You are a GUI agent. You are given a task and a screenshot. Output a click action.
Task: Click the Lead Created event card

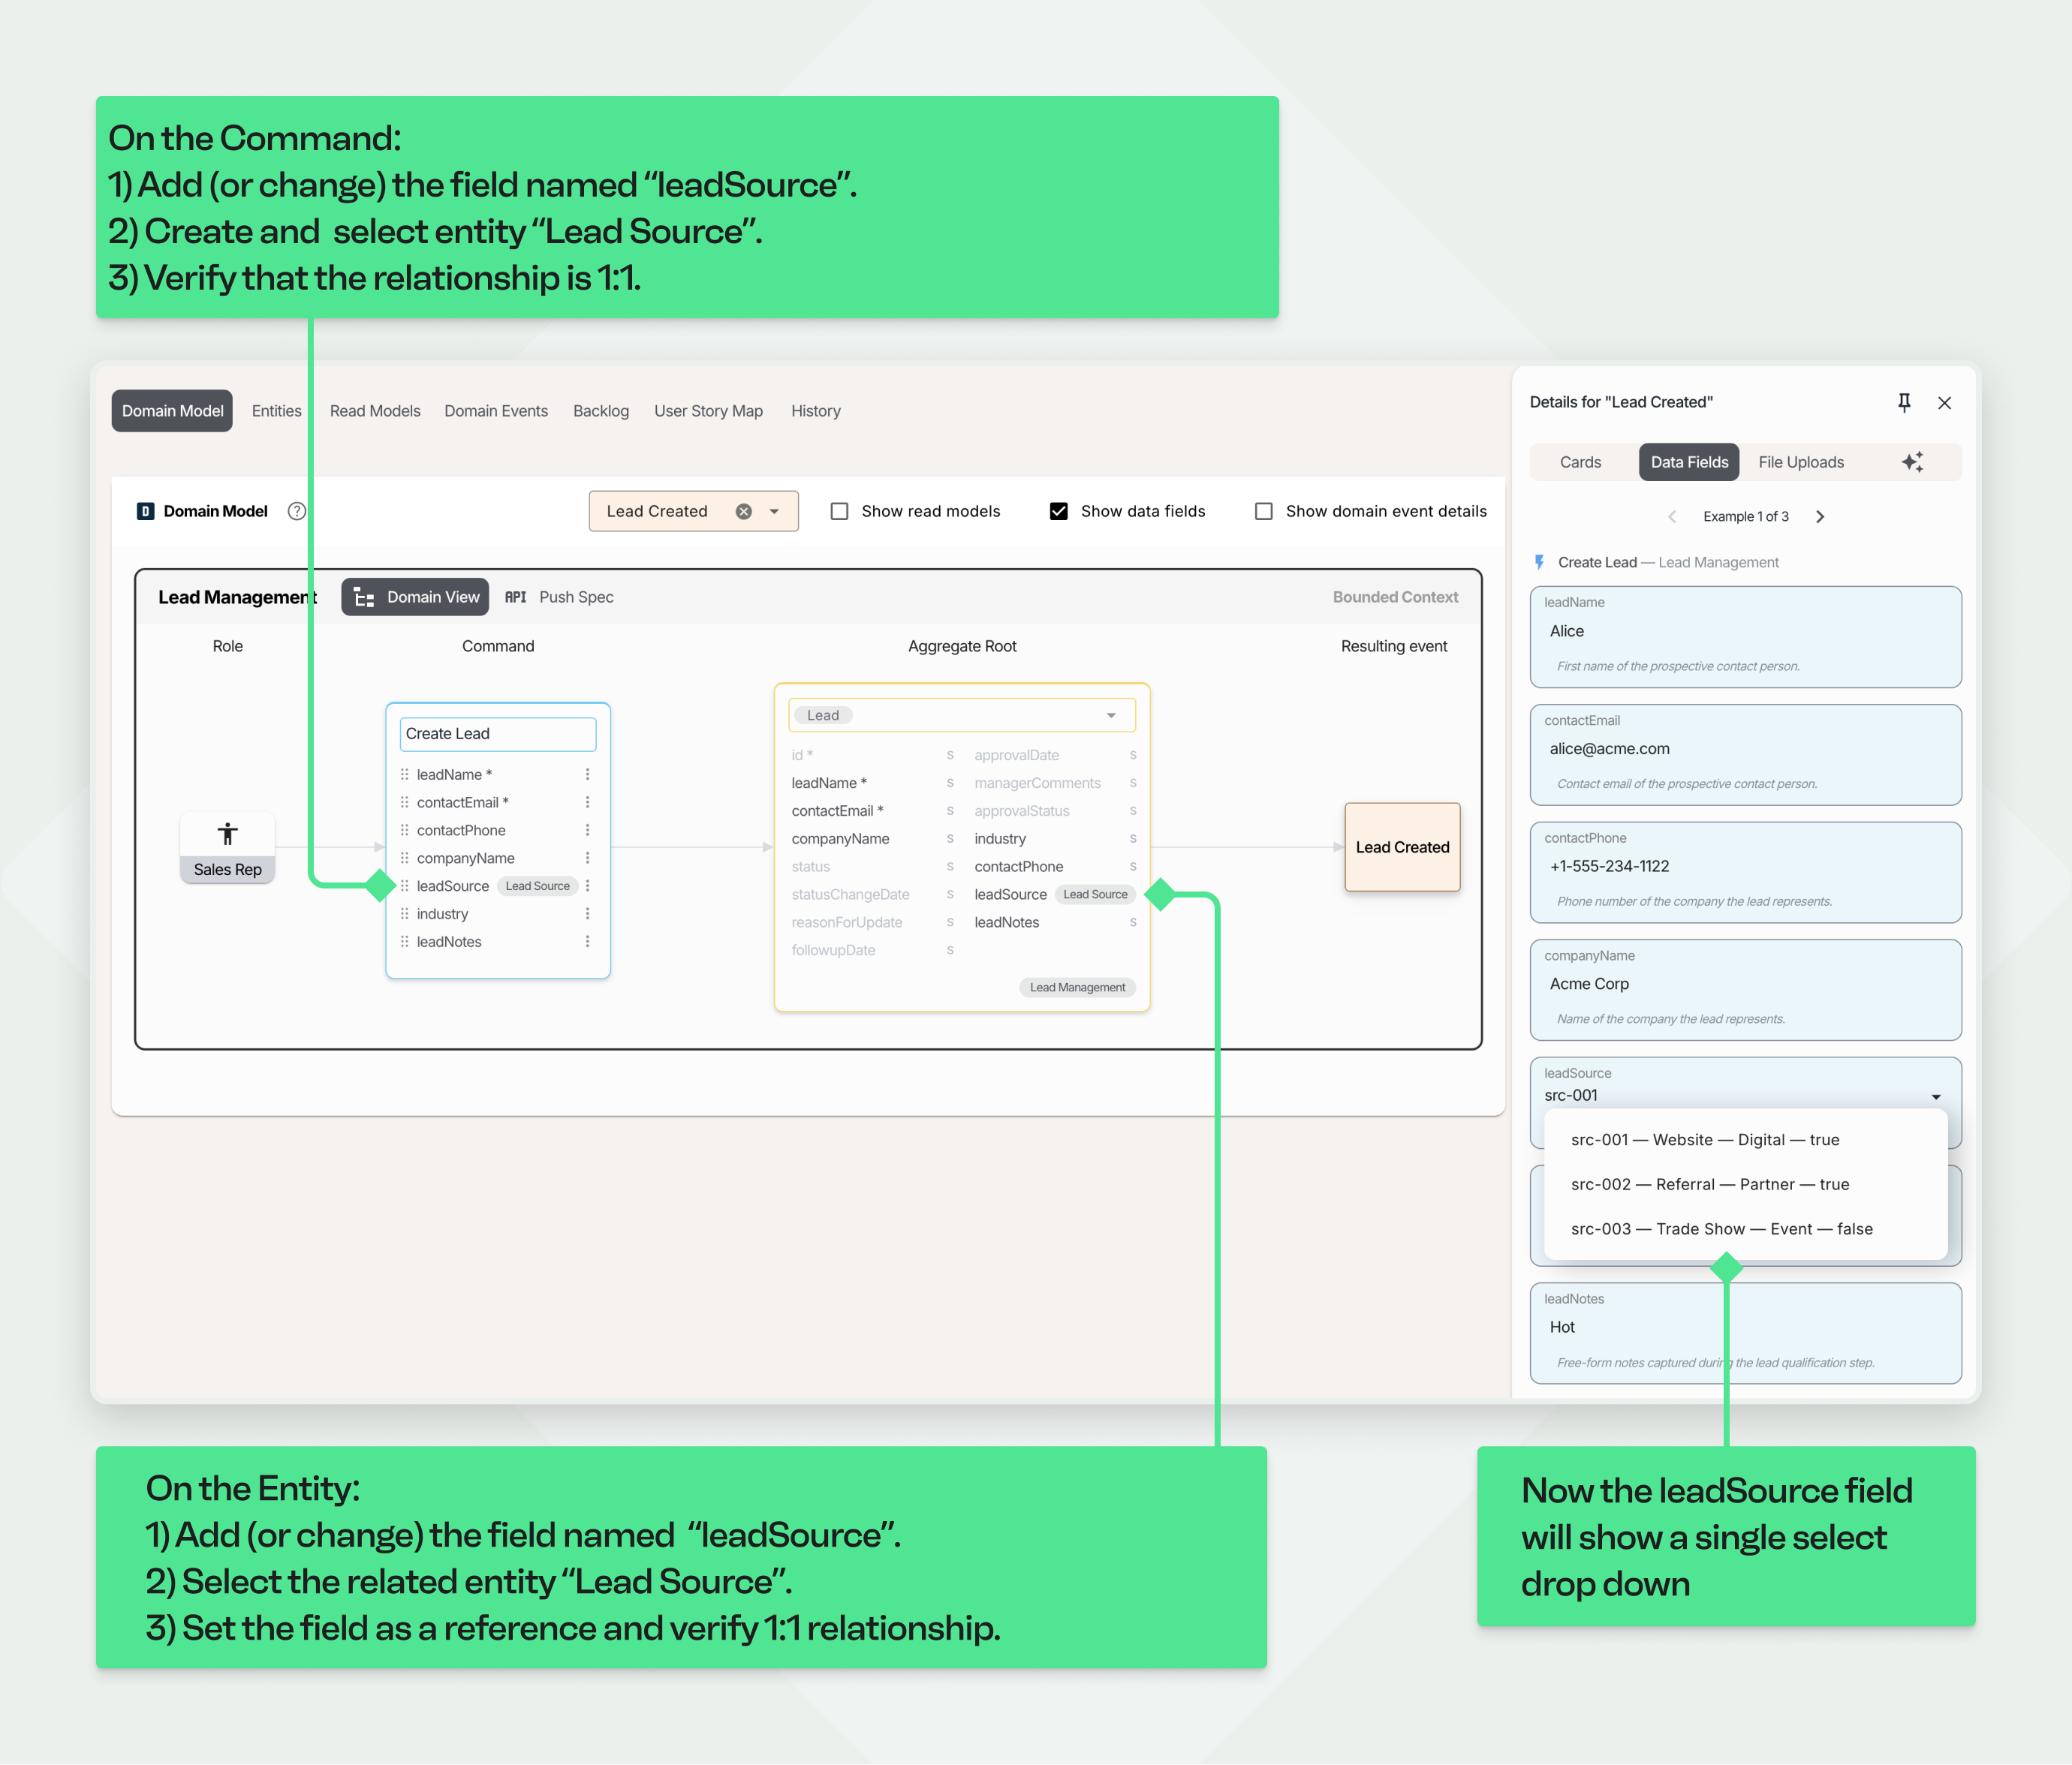coord(1402,846)
